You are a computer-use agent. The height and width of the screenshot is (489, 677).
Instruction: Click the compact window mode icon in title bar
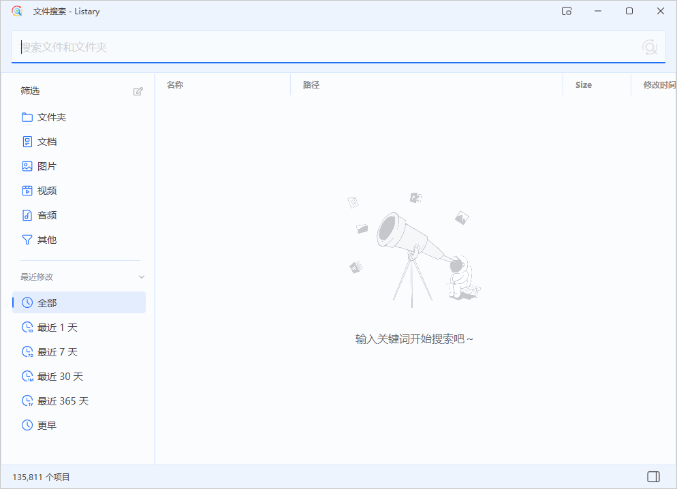coord(567,11)
